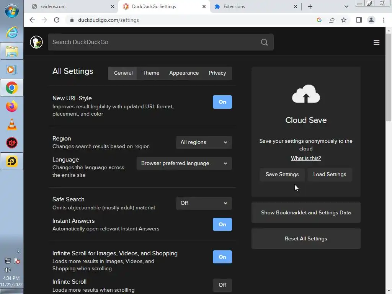Screen dimensions: 392x294
Task: Click the volume speaker tray icon
Action: [x=8, y=270]
